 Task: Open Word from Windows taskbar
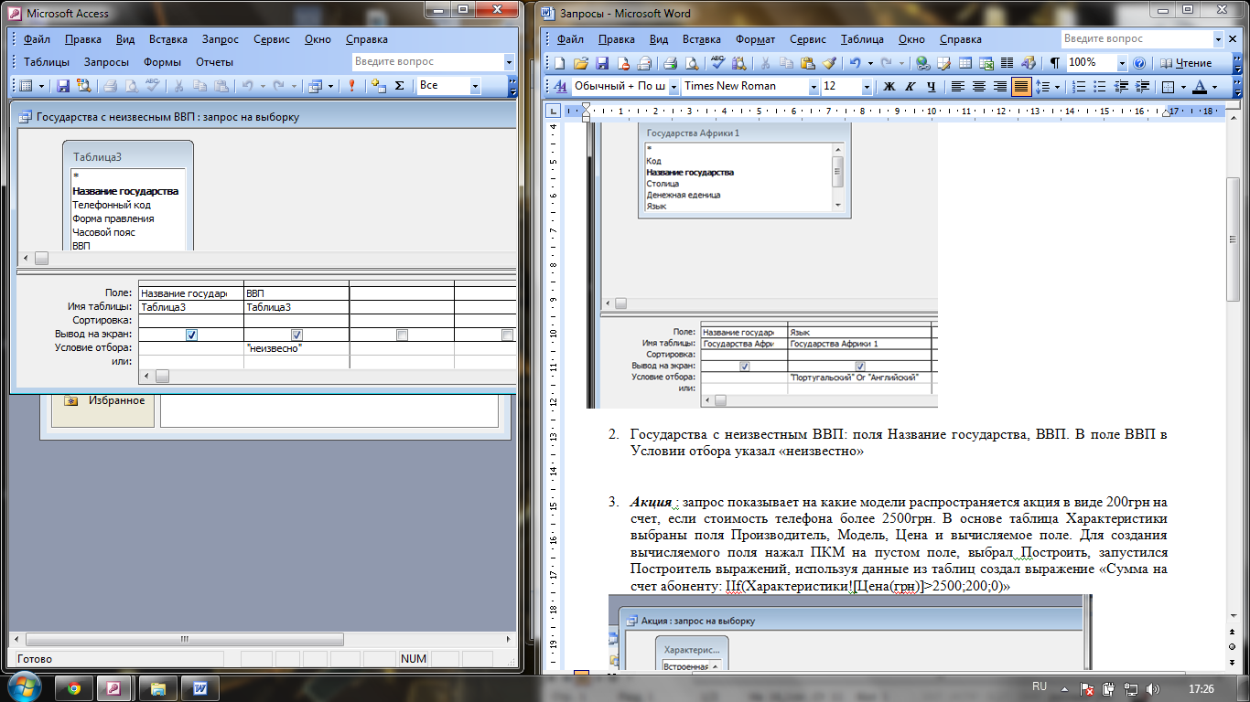tap(200, 687)
